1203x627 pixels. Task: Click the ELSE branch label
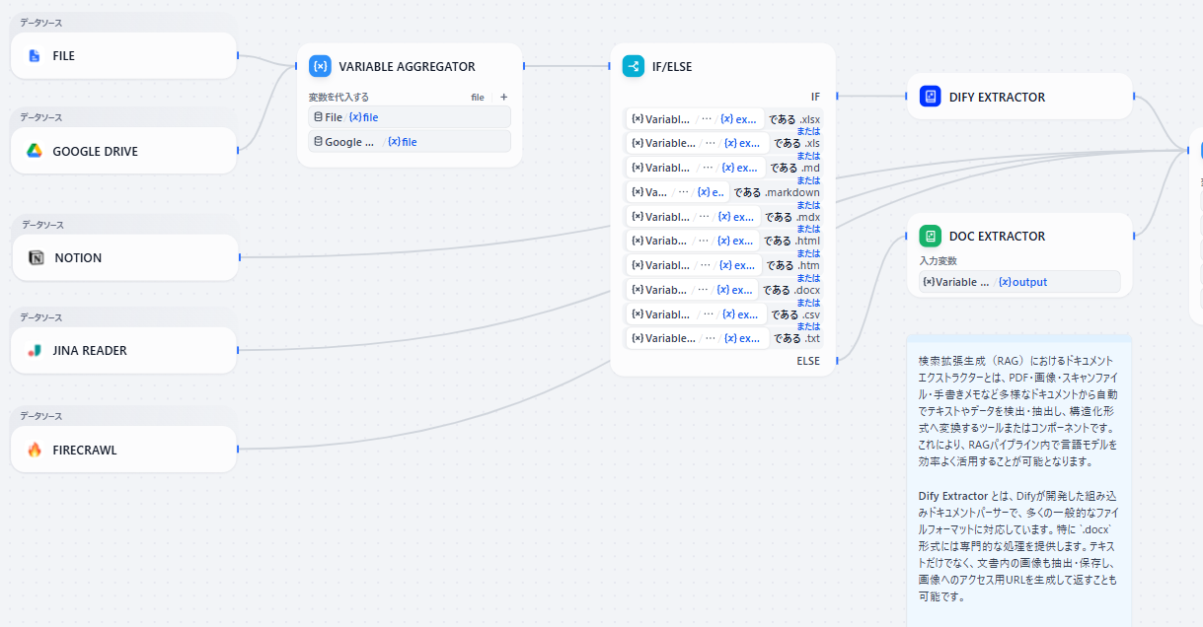pos(808,361)
